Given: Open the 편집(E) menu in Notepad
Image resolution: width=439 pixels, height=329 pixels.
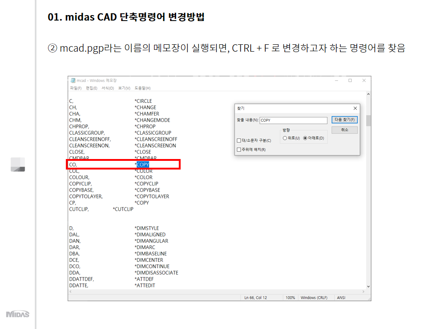Looking at the screenshot, I should [91, 88].
